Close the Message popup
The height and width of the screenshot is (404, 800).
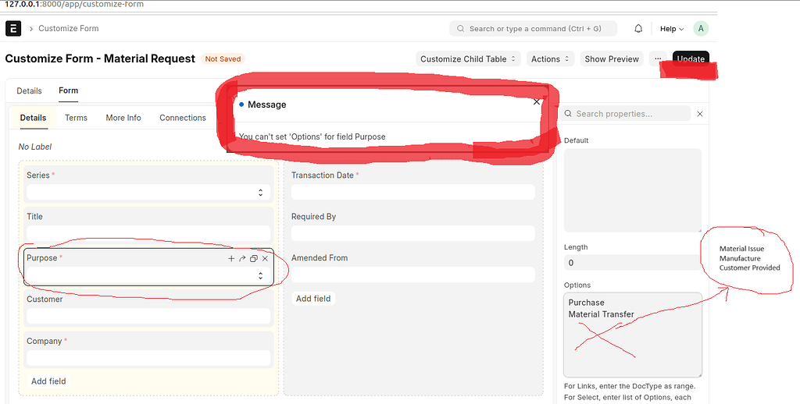coord(537,102)
